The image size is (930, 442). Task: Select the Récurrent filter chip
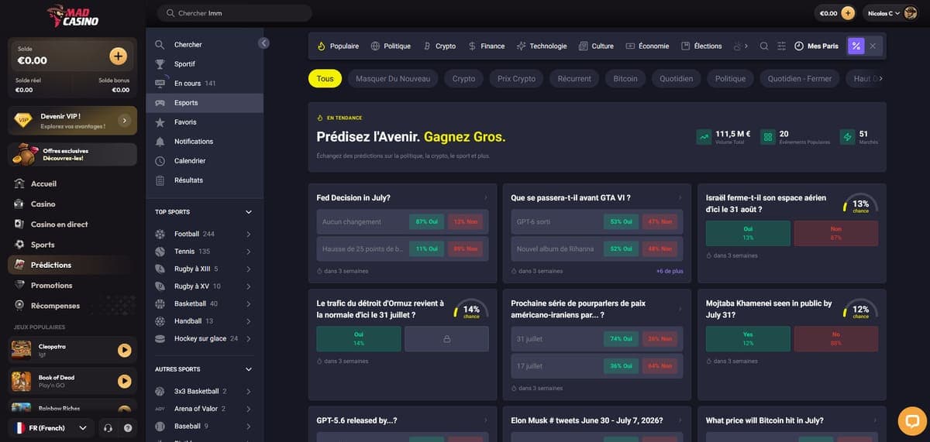tap(574, 78)
